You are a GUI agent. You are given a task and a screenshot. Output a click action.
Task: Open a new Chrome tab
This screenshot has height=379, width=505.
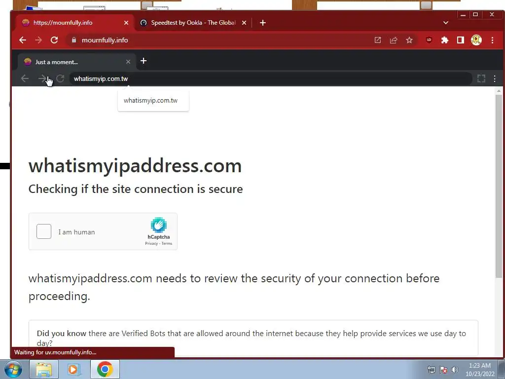pyautogui.click(x=263, y=23)
